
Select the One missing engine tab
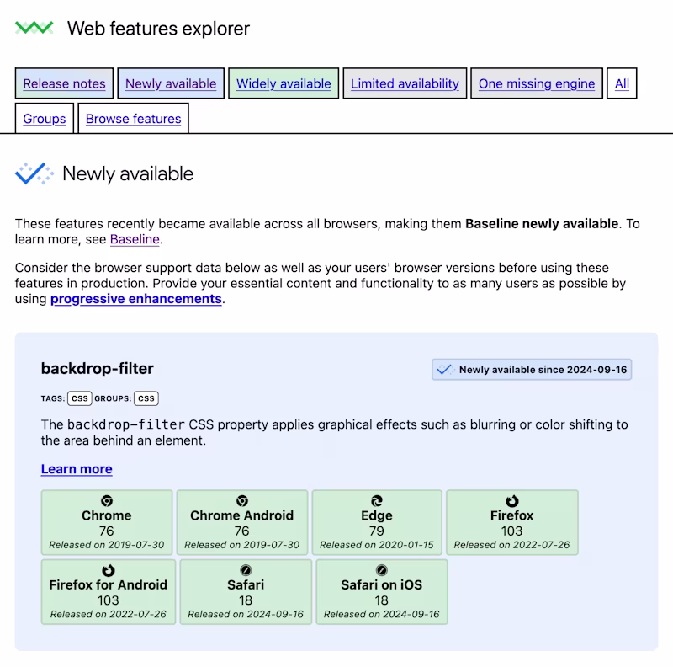tap(536, 83)
